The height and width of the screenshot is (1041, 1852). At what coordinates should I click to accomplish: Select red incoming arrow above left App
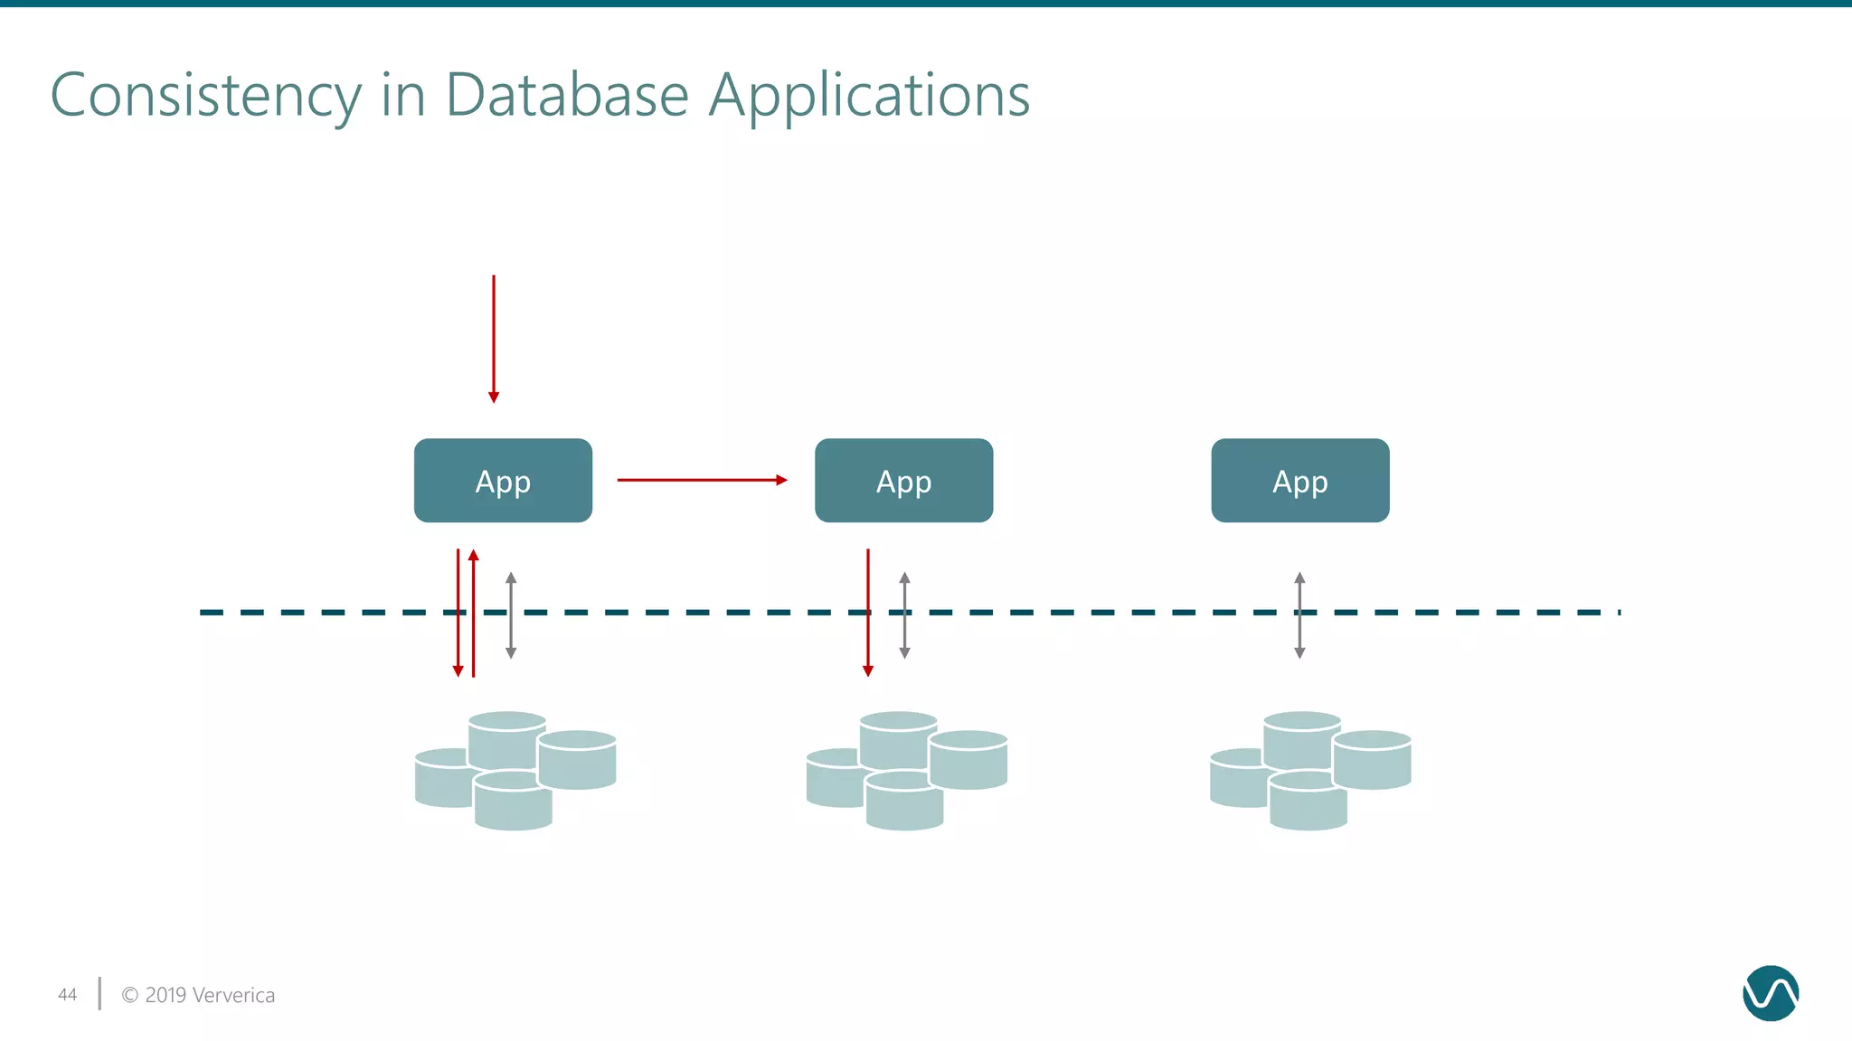click(494, 339)
